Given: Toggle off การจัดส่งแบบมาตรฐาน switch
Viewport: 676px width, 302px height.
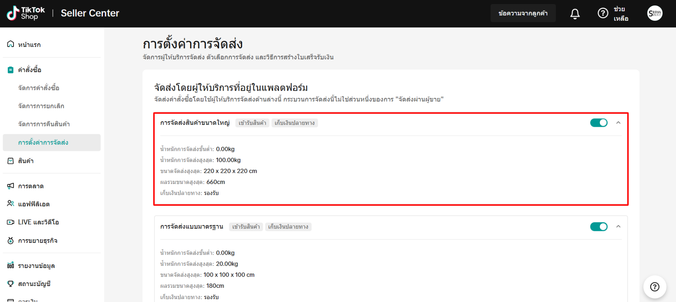Looking at the screenshot, I should click(x=598, y=227).
